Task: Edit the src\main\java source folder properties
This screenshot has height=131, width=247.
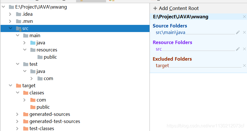Action: tap(238, 33)
